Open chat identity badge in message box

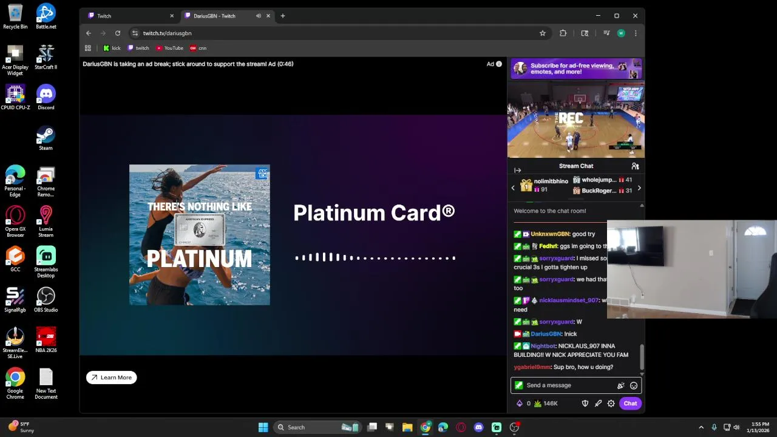coord(518,385)
